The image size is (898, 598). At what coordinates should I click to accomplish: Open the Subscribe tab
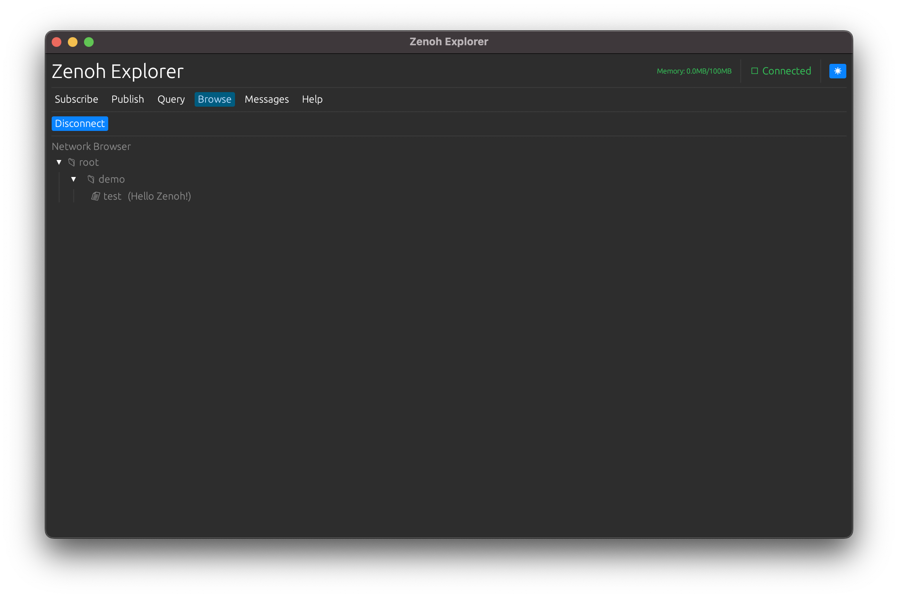(x=76, y=99)
